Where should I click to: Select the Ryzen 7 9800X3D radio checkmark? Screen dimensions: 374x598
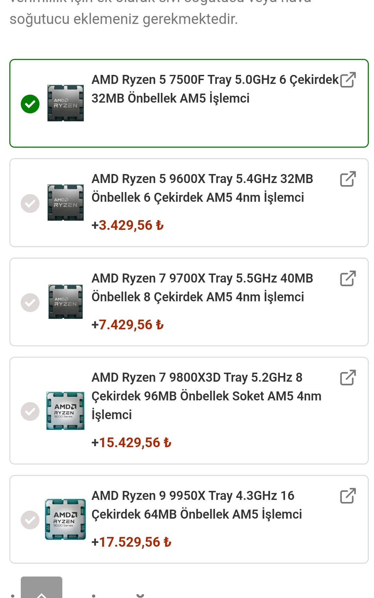point(30,411)
